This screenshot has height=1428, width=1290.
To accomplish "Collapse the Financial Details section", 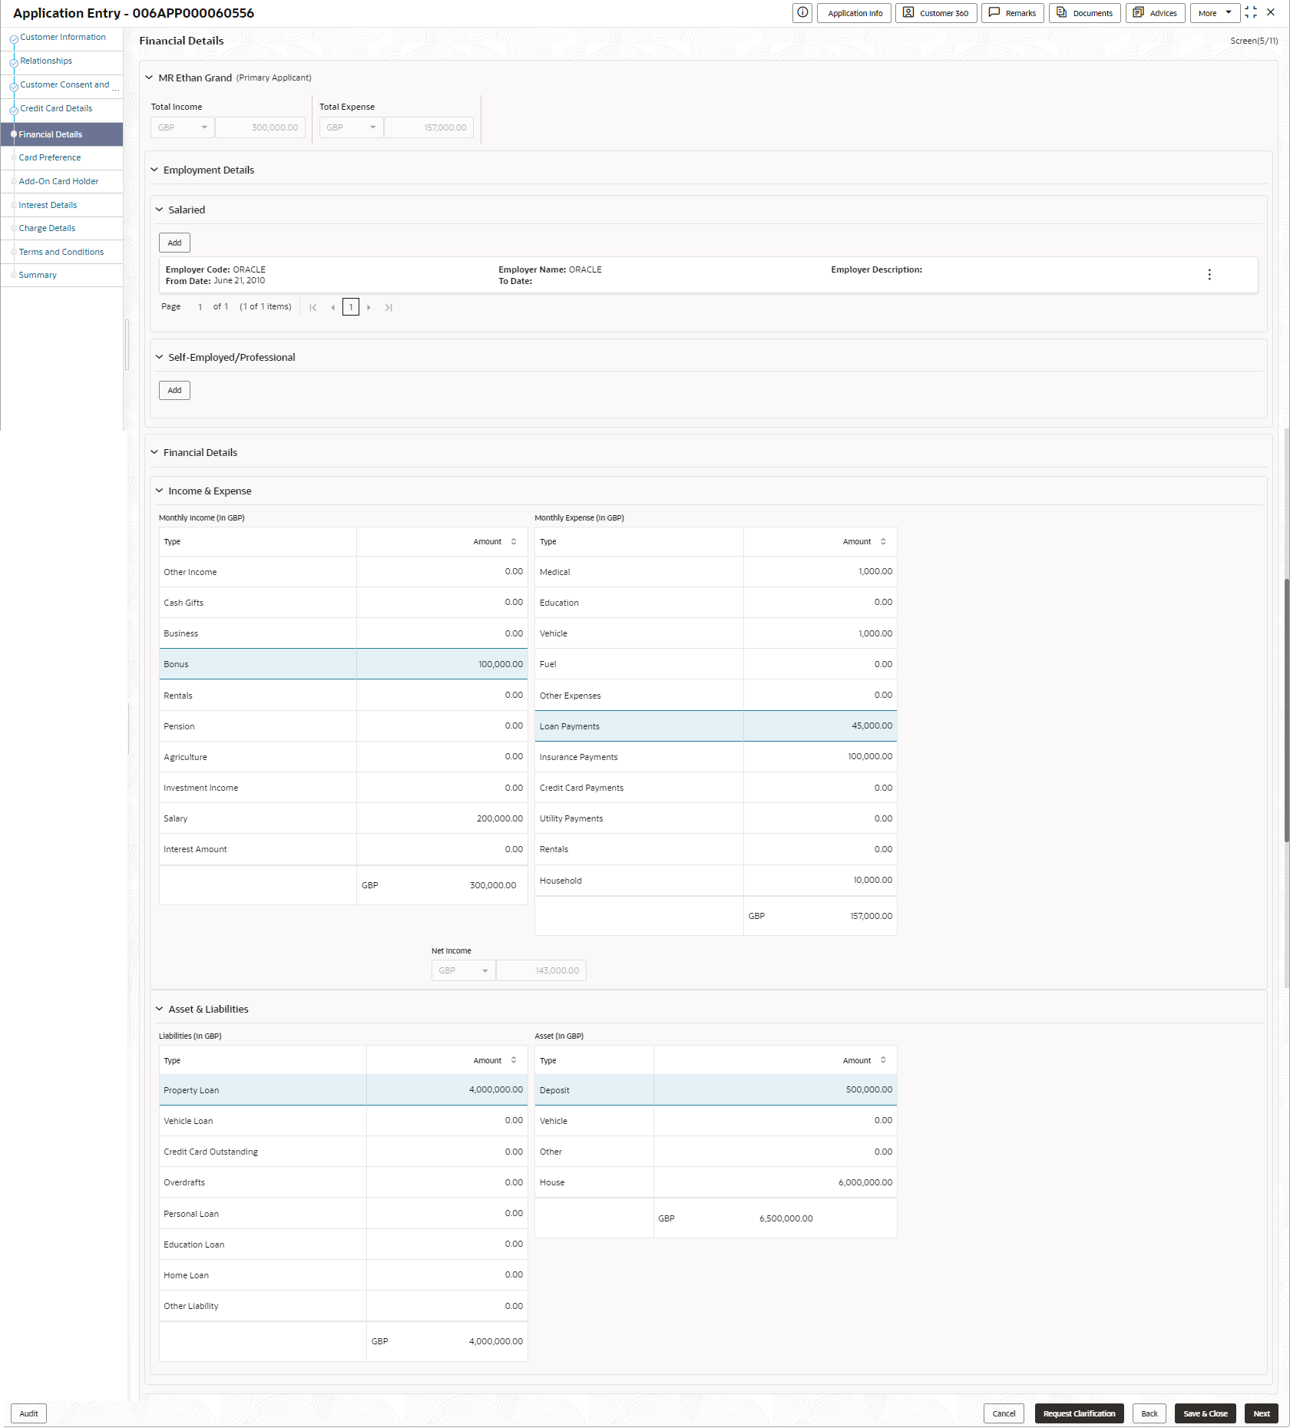I will coord(154,452).
